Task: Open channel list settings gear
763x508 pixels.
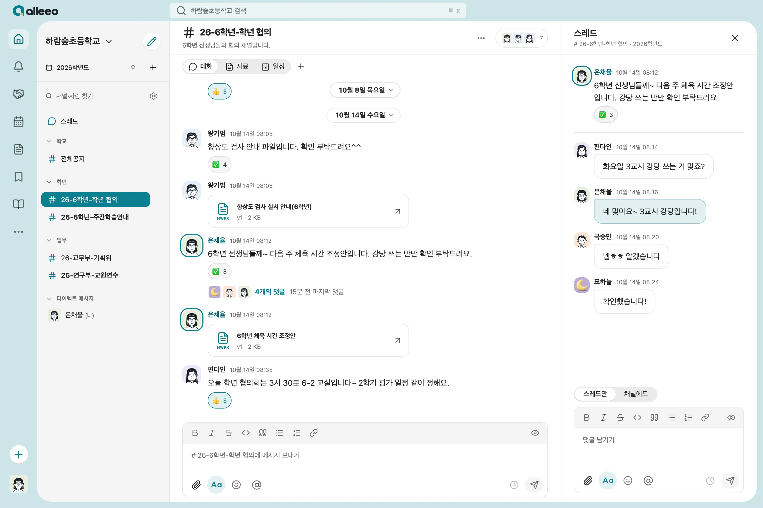Action: pyautogui.click(x=153, y=96)
